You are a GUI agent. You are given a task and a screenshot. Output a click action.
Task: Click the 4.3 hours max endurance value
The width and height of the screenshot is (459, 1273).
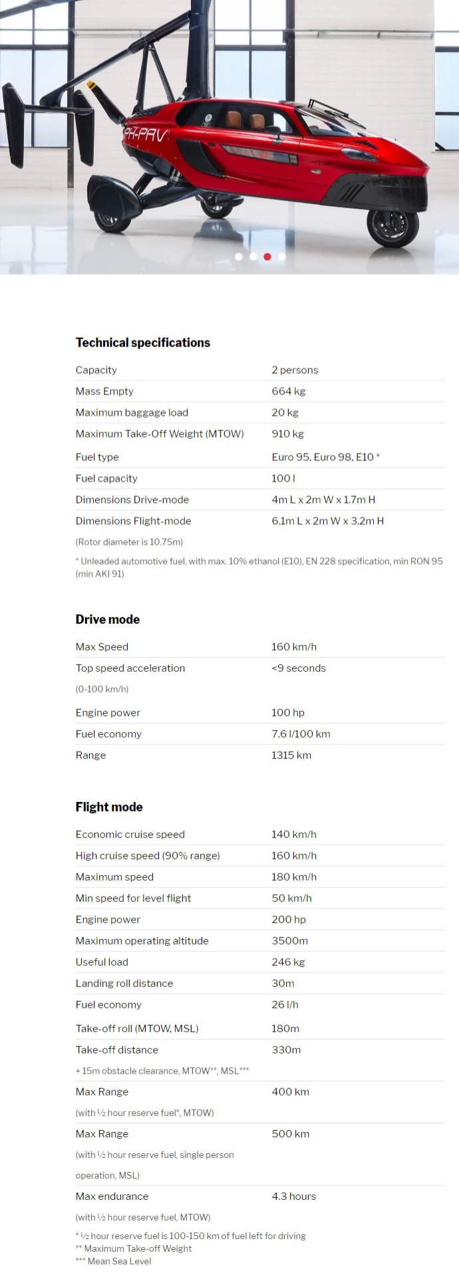(294, 1196)
